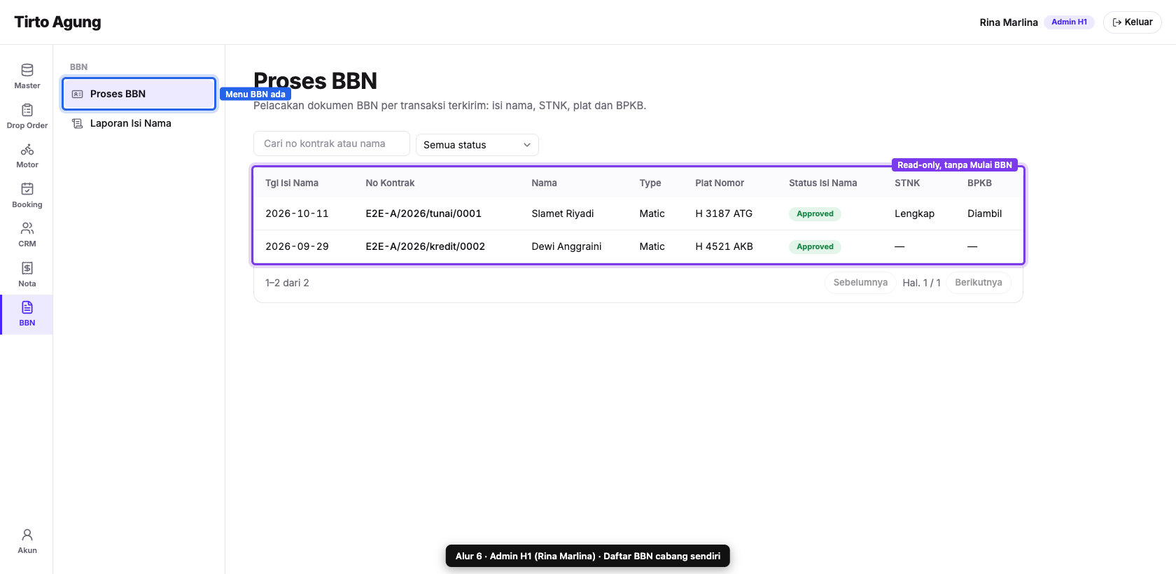The image size is (1176, 574).
Task: Go to the Motor section
Action: [27, 156]
